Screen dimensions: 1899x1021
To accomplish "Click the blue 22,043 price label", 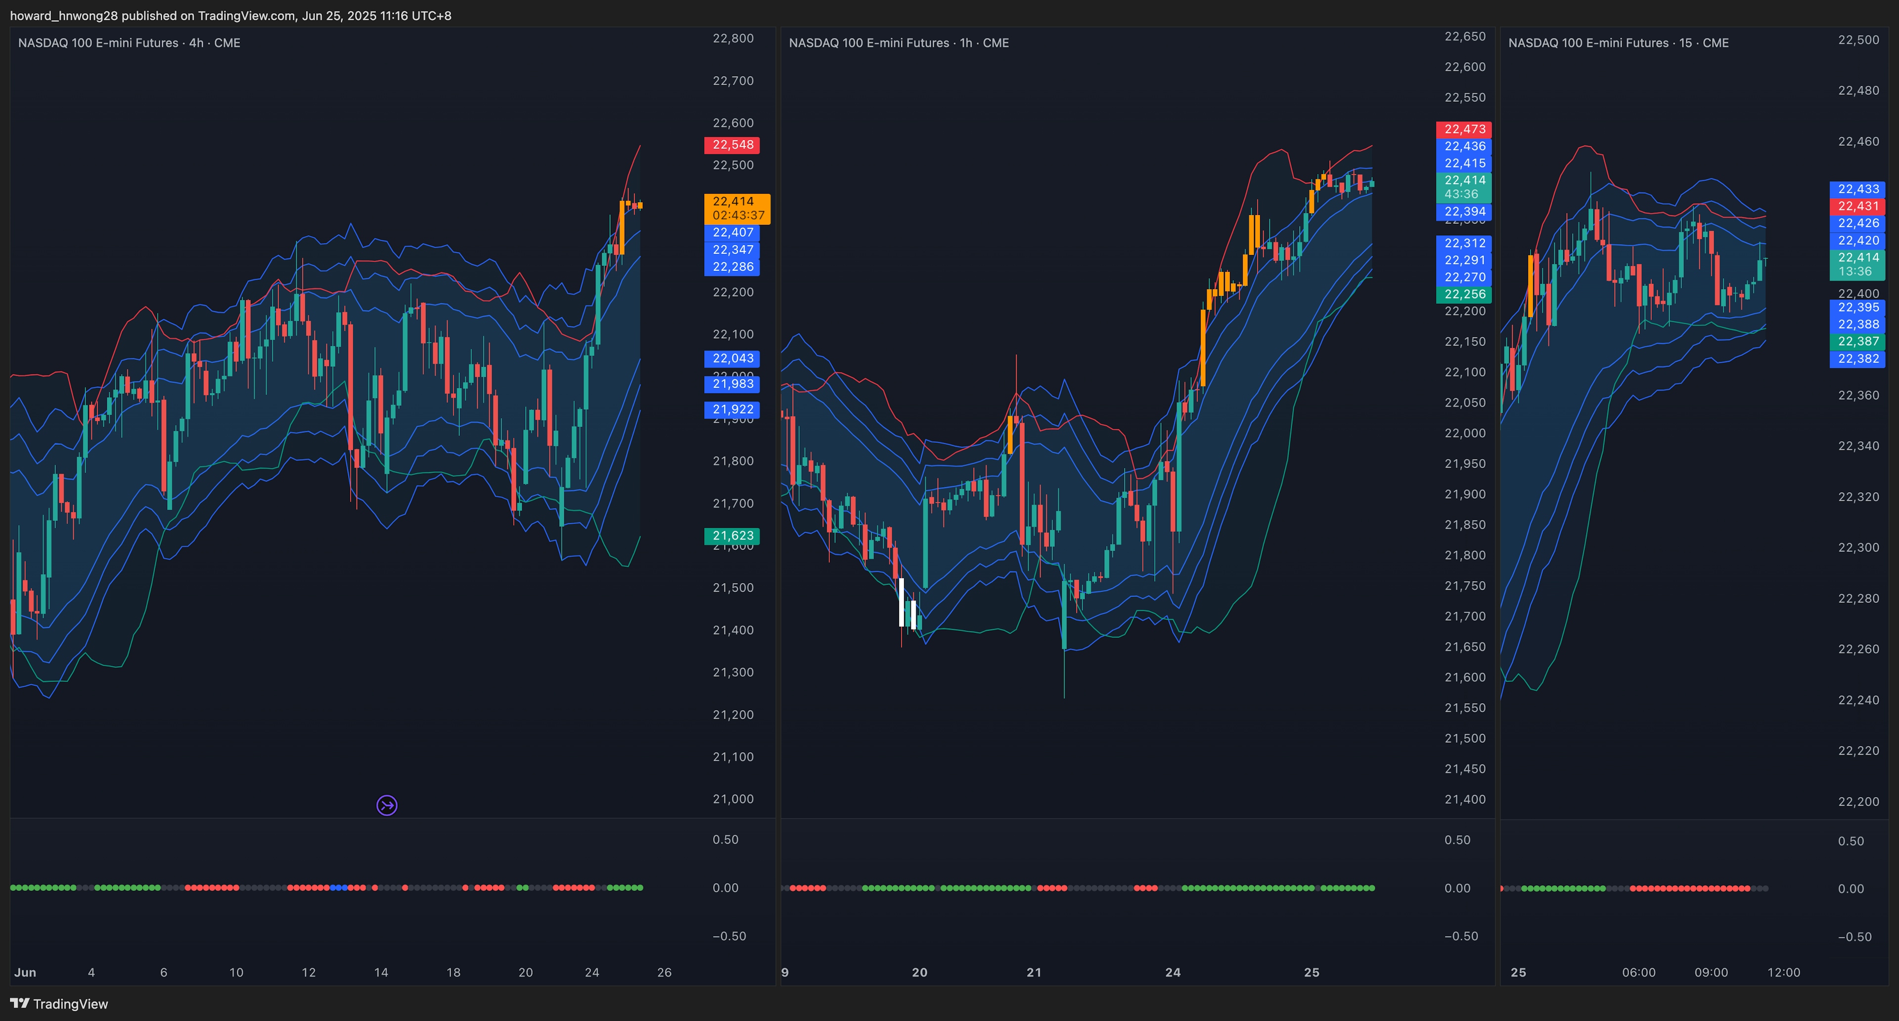I will pos(732,359).
